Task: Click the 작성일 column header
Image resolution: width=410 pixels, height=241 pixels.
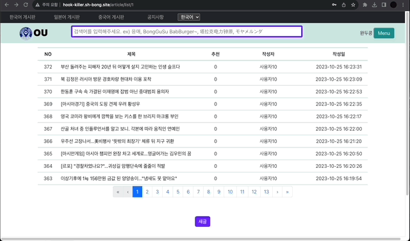Action: 339,54
